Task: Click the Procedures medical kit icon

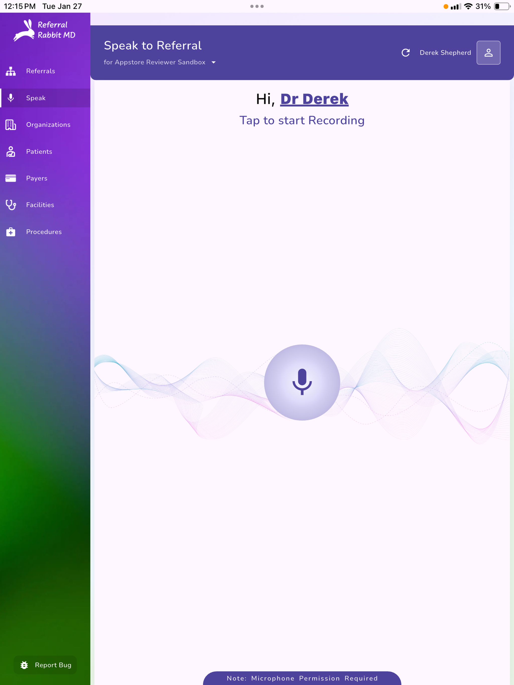Action: (11, 232)
